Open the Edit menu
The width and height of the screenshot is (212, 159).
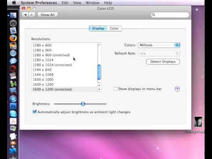click(65, 3)
